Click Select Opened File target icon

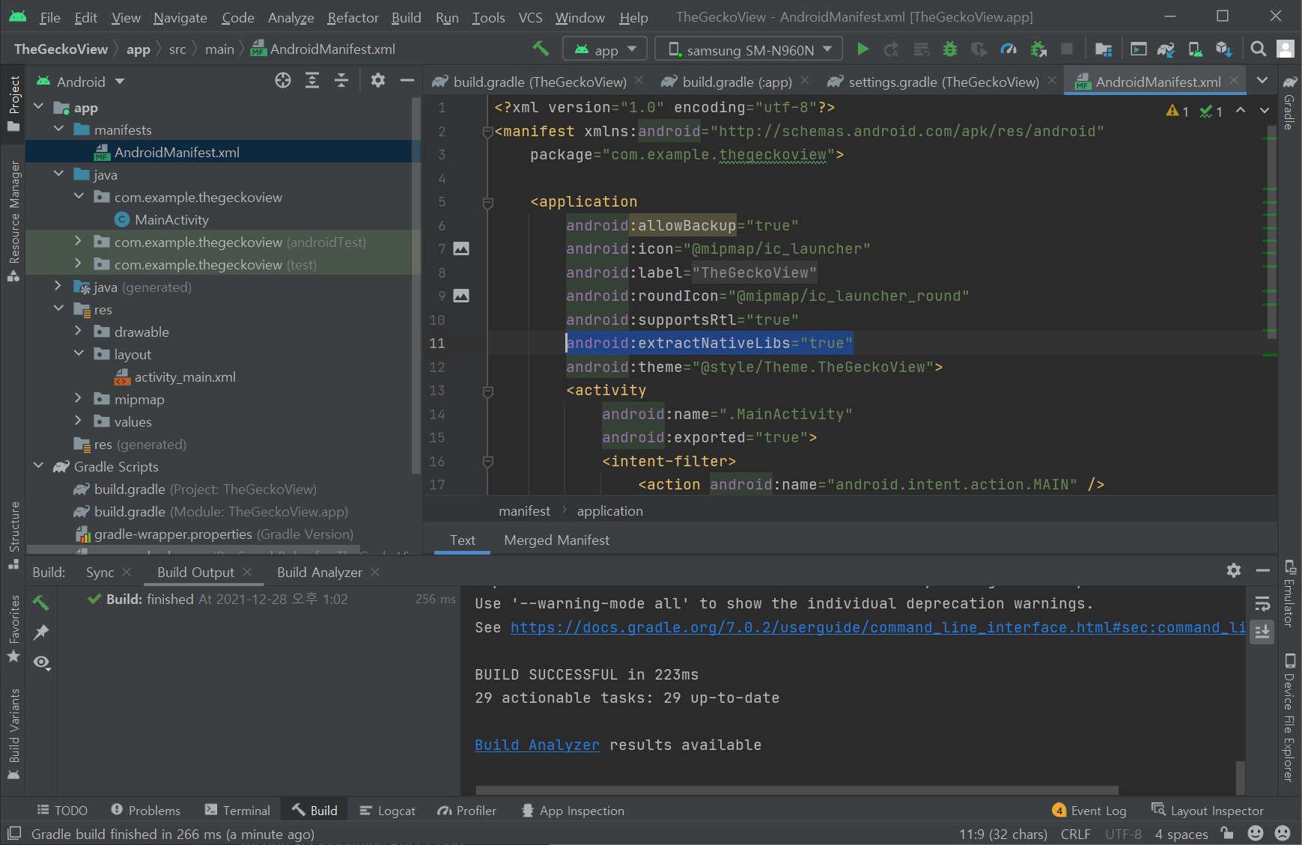pos(283,81)
